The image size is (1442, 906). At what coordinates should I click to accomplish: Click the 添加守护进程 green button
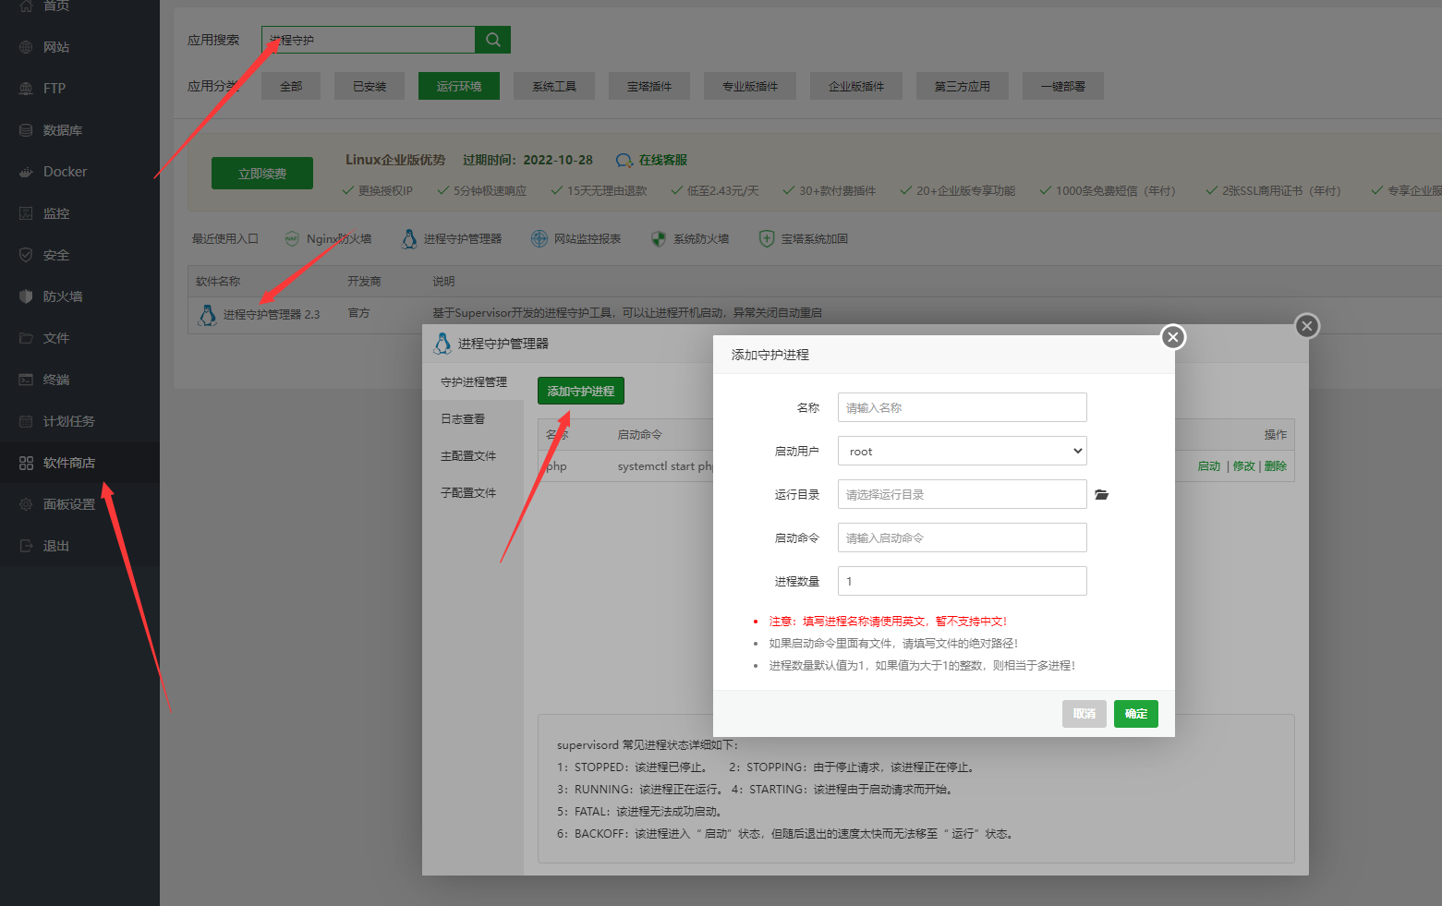[581, 391]
